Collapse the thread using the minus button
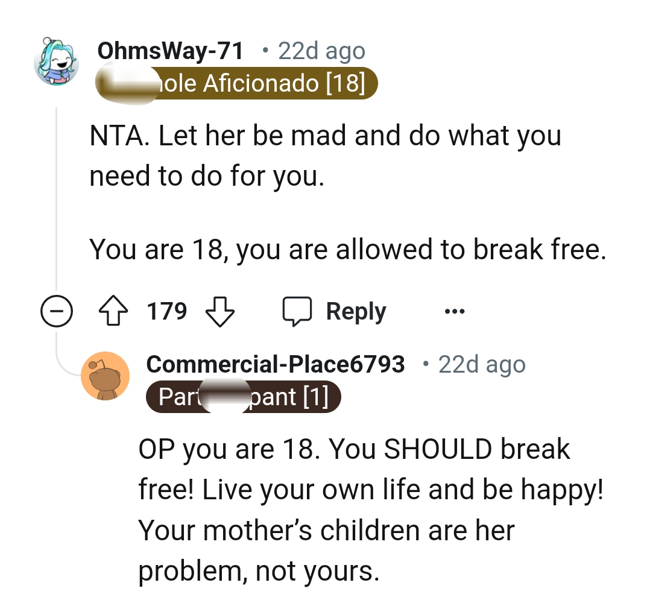Screen dimensions: 650x603 click(x=56, y=311)
